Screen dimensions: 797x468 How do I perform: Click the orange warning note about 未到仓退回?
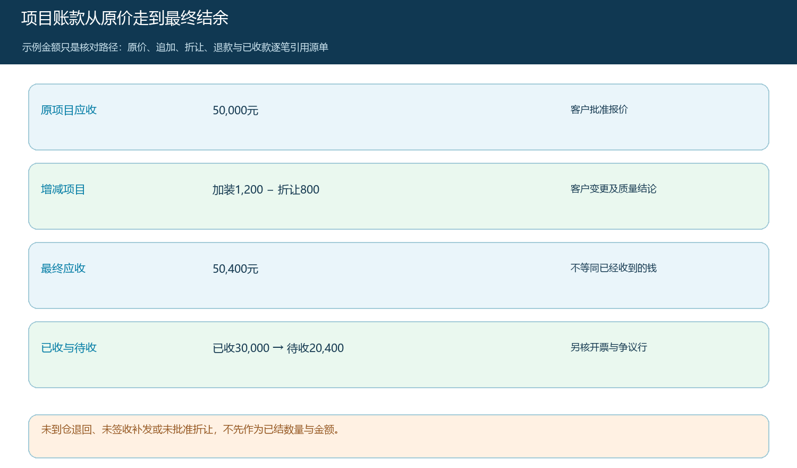[x=191, y=430]
